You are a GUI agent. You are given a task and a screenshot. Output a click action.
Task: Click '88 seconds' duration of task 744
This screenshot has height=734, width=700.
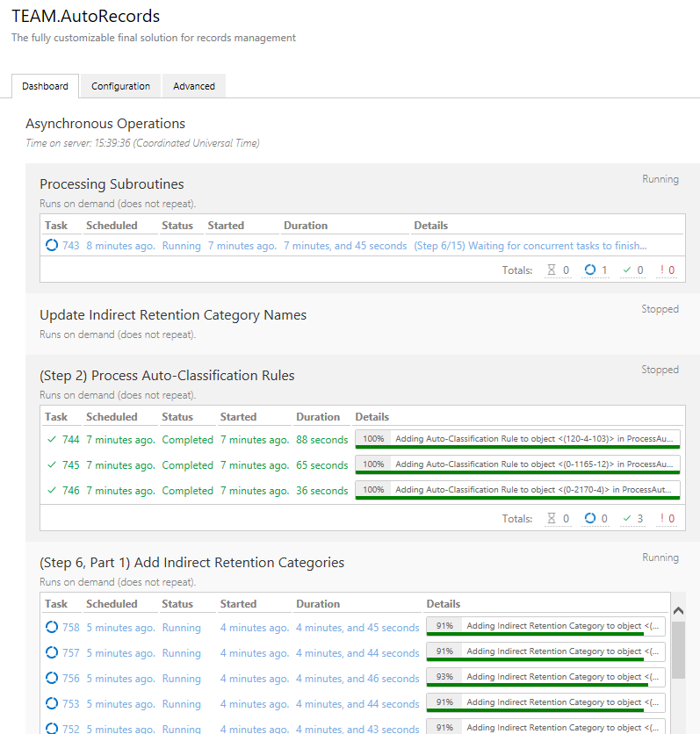322,440
